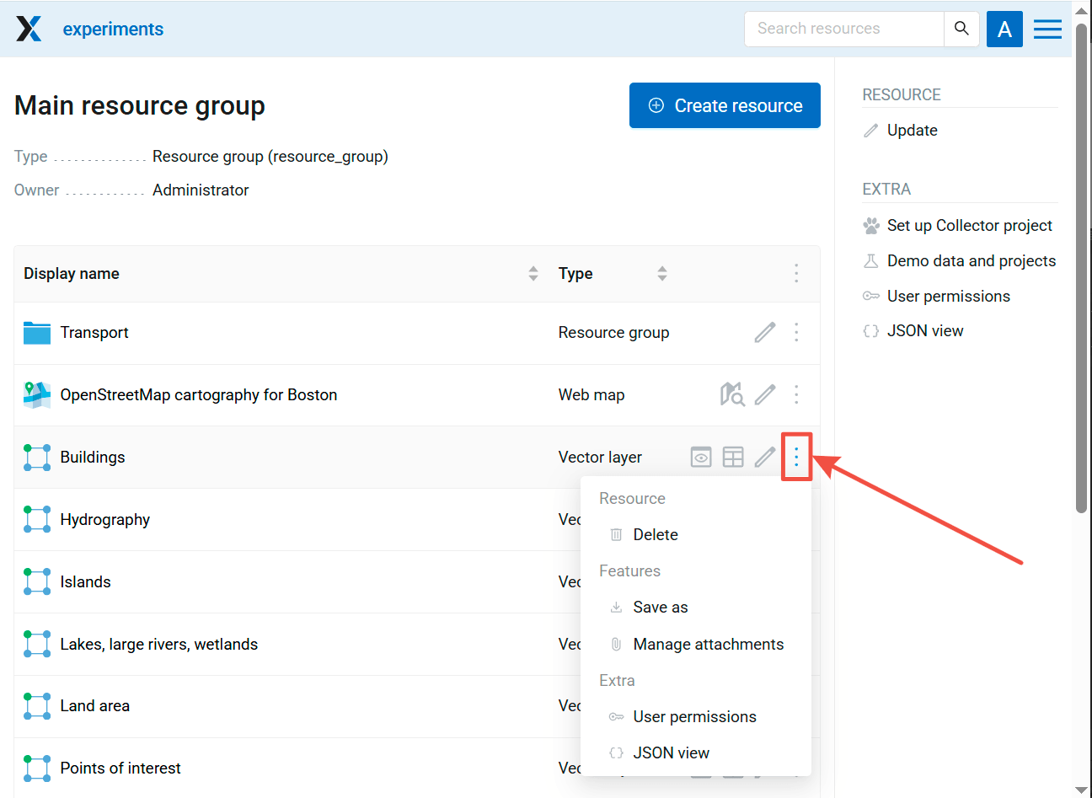Viewport: 1092px width, 798px height.
Task: Open the Buildings feature table icon
Action: [x=733, y=457]
